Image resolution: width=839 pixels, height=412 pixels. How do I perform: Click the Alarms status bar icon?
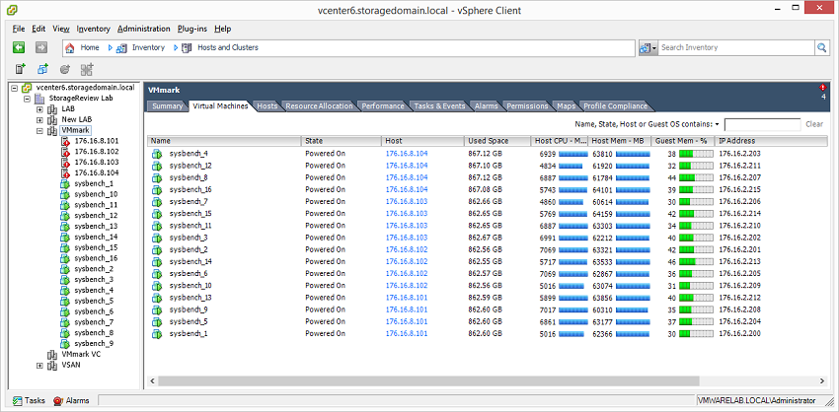click(58, 401)
